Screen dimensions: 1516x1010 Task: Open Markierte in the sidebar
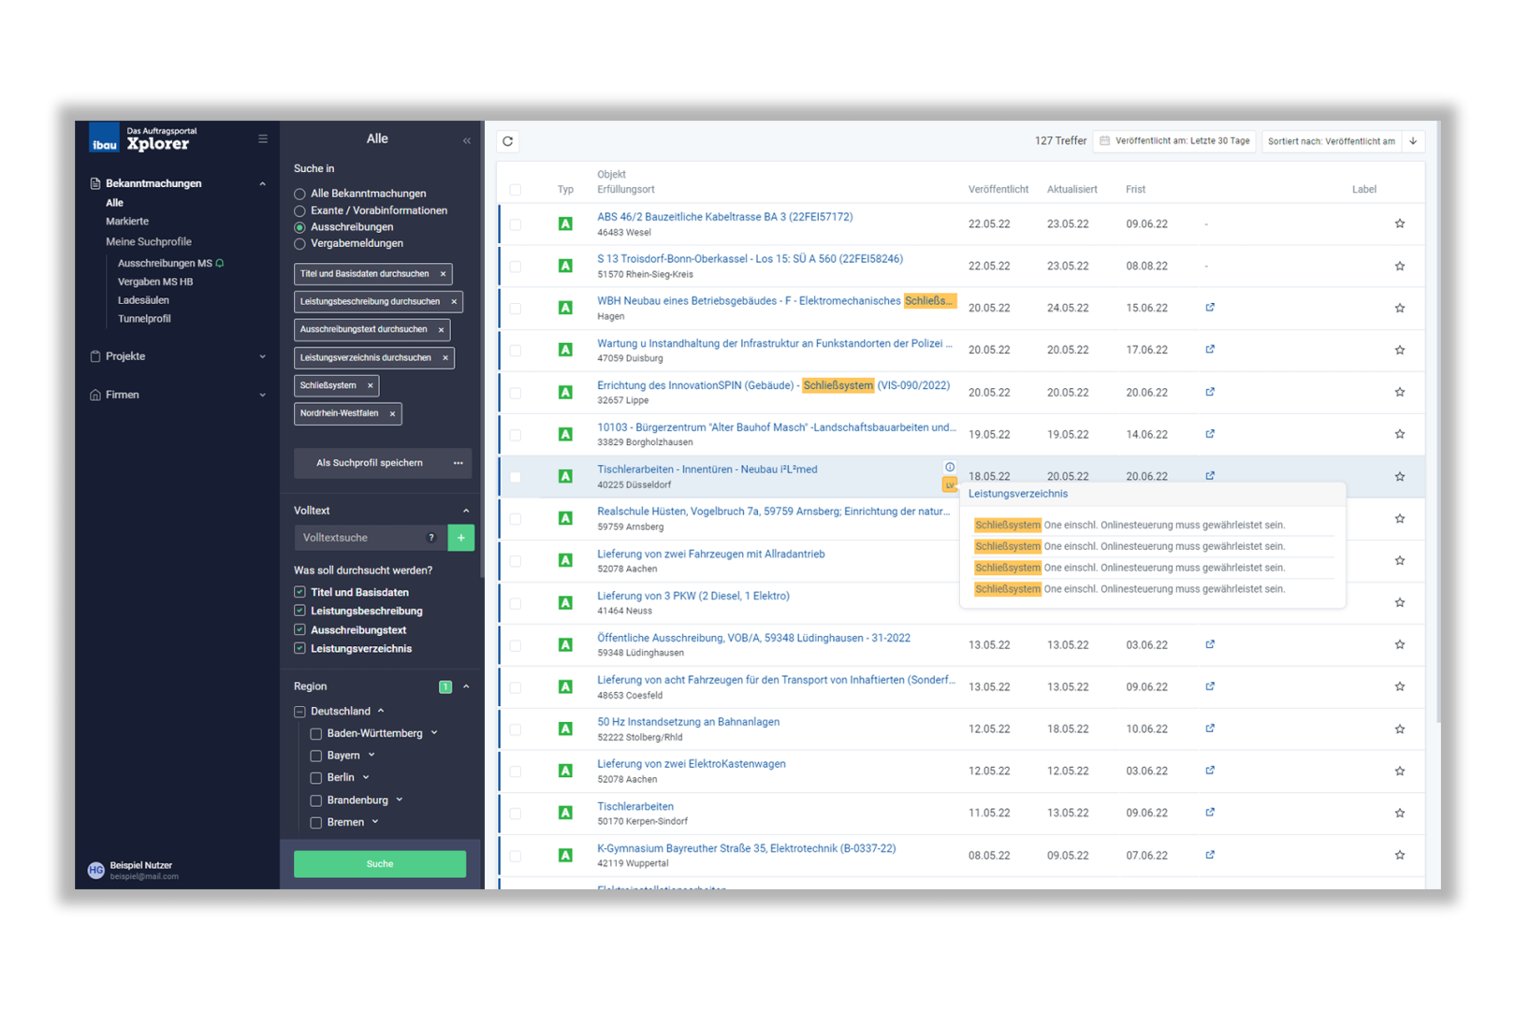coord(127,222)
